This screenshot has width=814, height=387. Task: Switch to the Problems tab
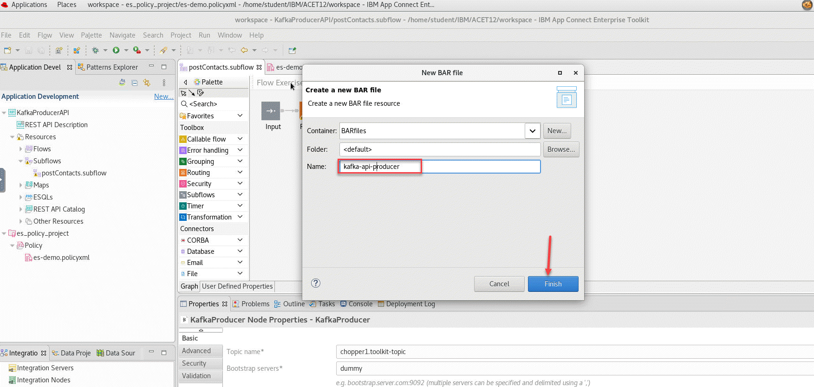[x=251, y=304]
